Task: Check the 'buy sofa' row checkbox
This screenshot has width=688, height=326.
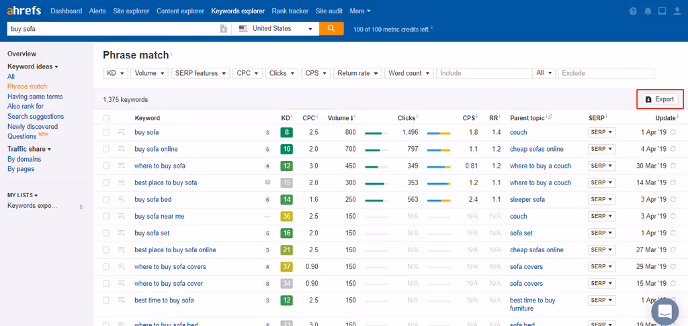Action: point(105,132)
